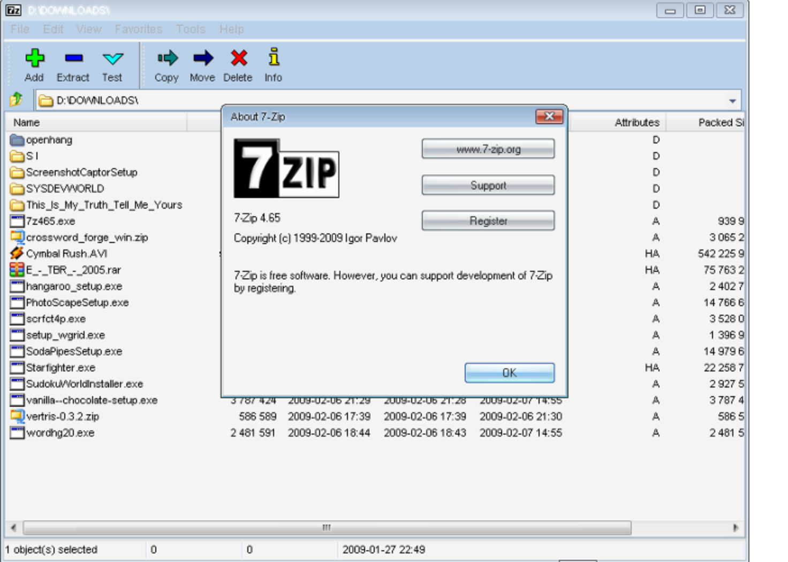The height and width of the screenshot is (562, 788).
Task: Open the Edit menu
Action: tap(53, 29)
